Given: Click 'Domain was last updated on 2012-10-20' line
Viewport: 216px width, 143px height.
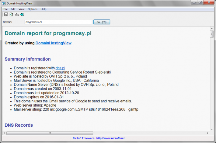Looking at the screenshot, I should 47,93.
